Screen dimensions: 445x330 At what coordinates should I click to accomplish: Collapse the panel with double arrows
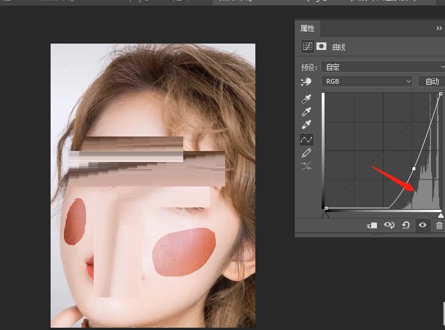pyautogui.click(x=439, y=28)
